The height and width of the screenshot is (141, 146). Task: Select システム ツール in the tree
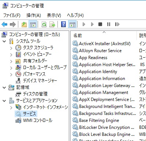28,41
